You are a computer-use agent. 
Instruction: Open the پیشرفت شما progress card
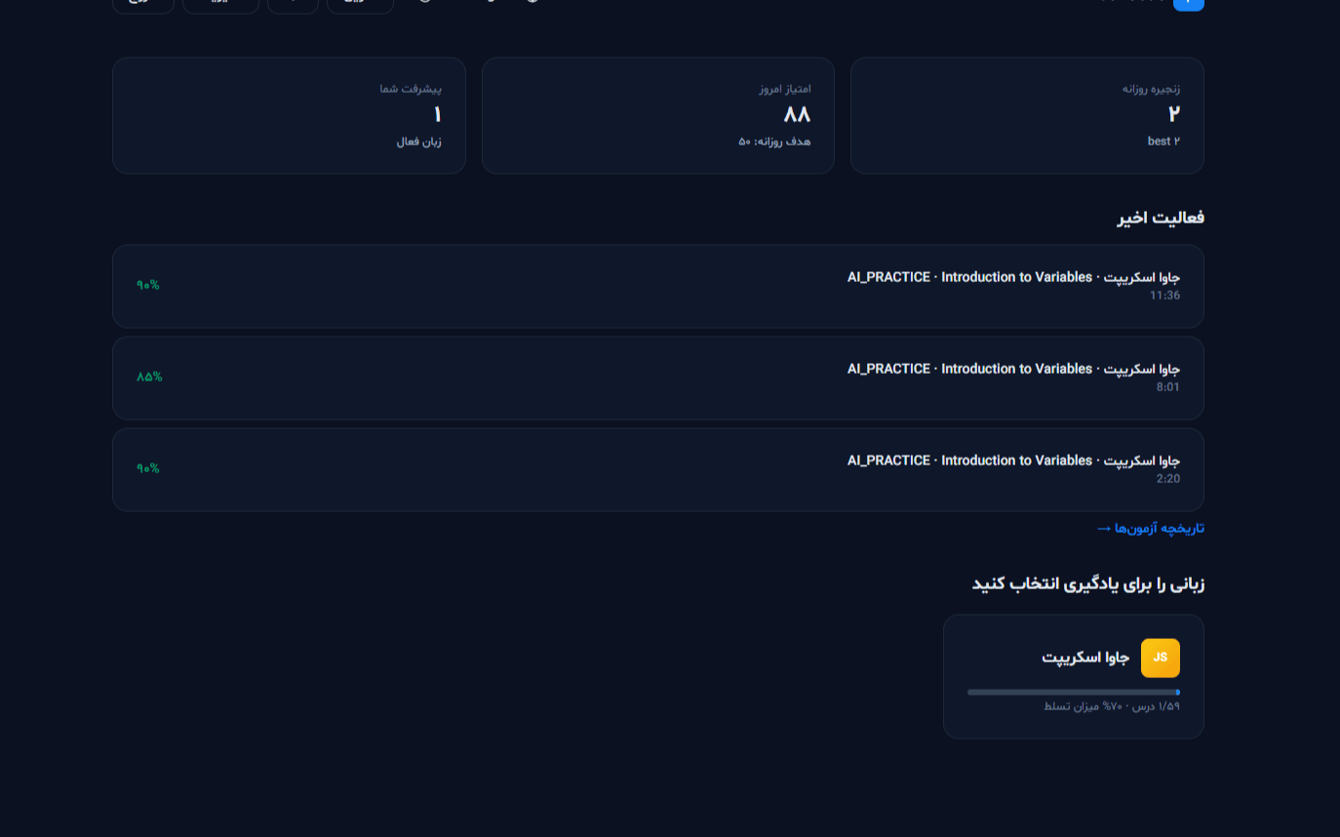(289, 115)
